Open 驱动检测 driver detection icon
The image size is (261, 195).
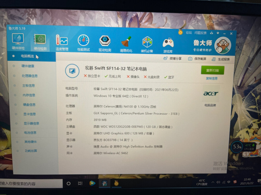(105, 43)
